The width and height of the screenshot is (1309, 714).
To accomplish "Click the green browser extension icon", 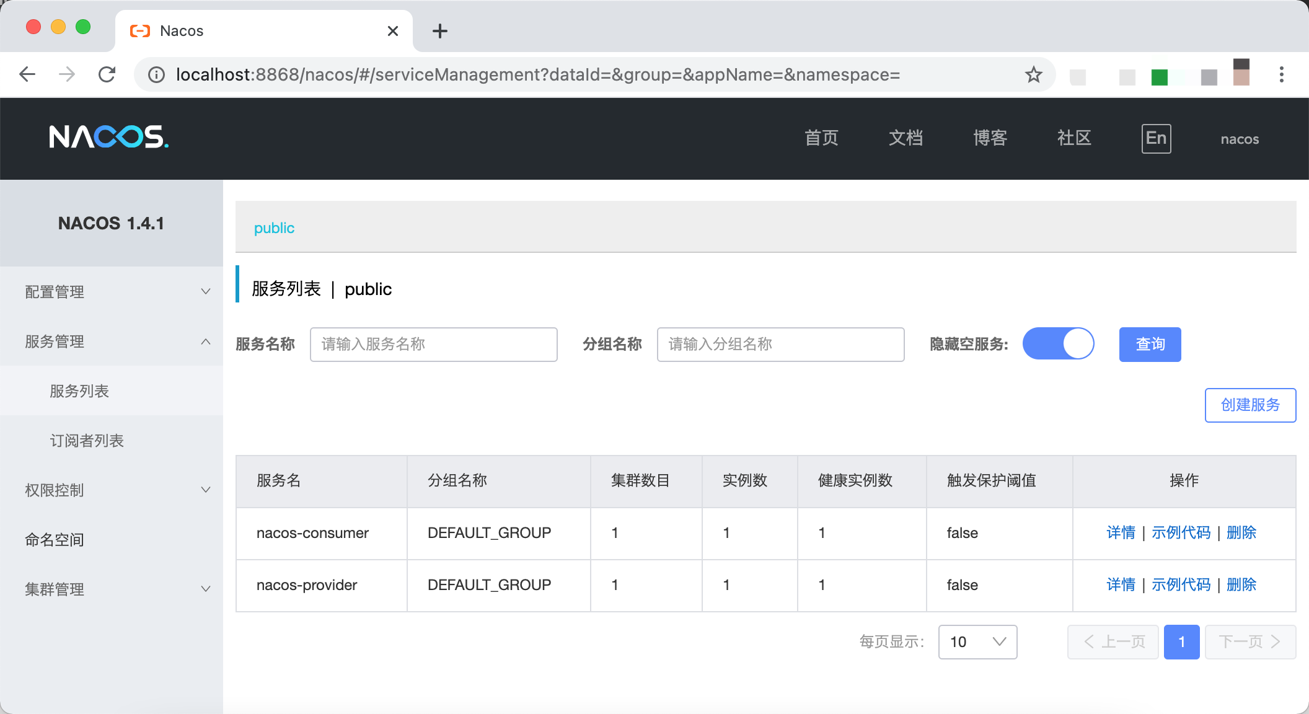I will pos(1159,77).
